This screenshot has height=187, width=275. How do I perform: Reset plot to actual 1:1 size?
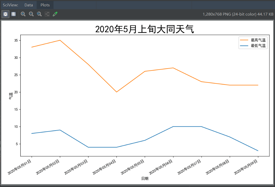click(x=39, y=14)
